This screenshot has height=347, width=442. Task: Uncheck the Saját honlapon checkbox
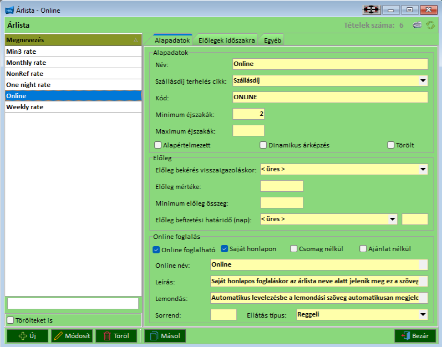tap(224, 249)
